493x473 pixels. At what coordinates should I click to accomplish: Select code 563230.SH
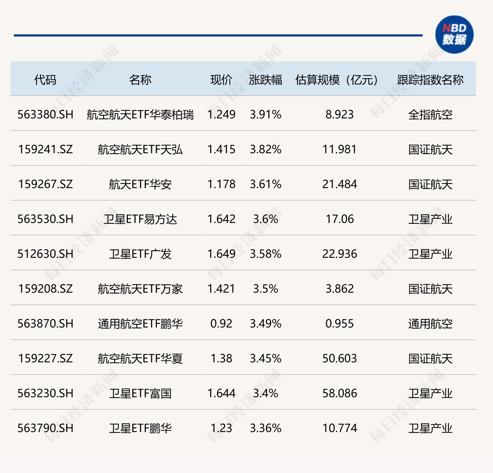[45, 393]
